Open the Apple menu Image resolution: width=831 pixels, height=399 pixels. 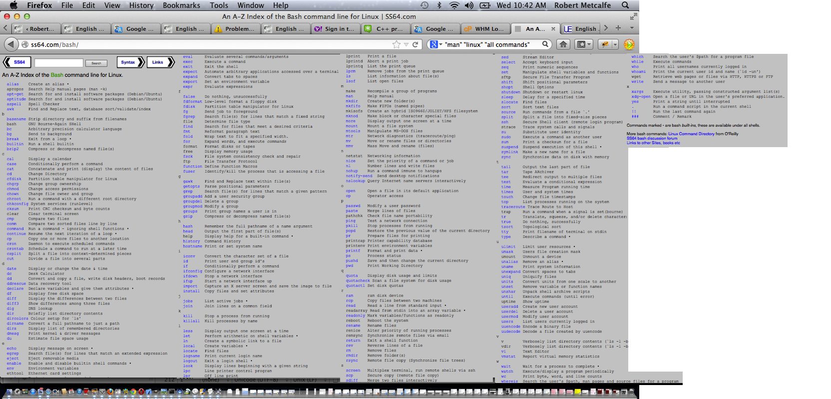(x=13, y=5)
